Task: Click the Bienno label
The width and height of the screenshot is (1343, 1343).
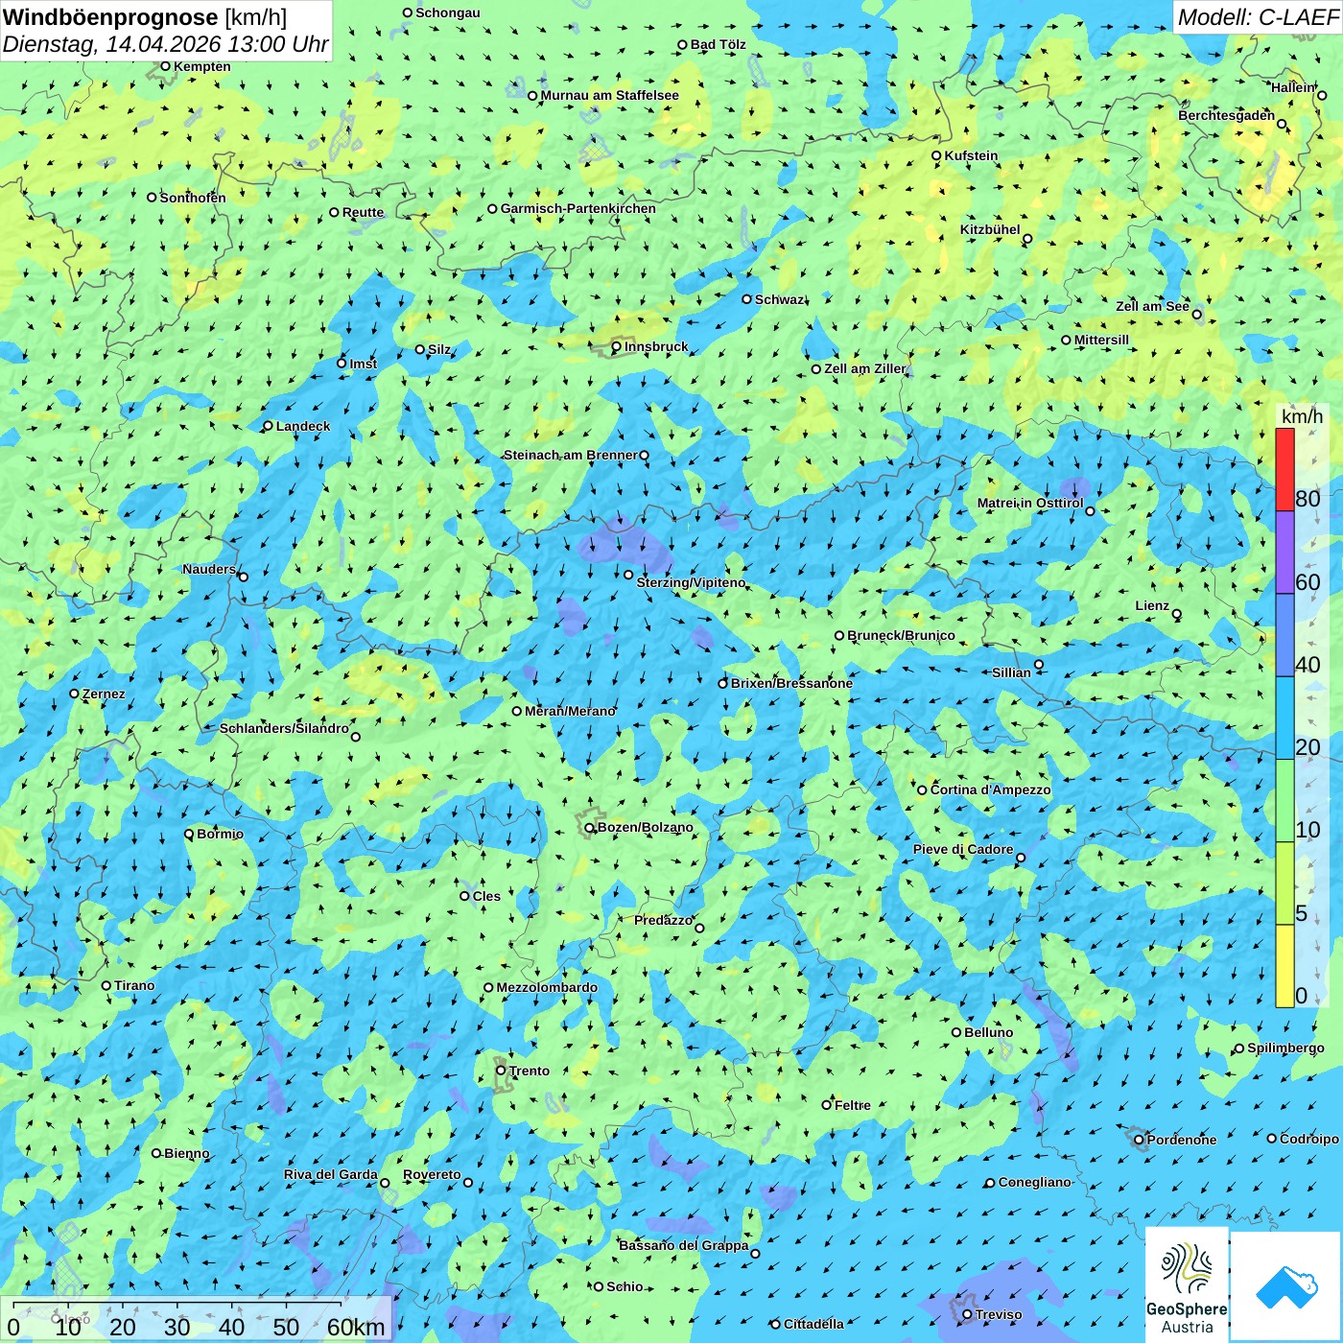Action: click(187, 1153)
